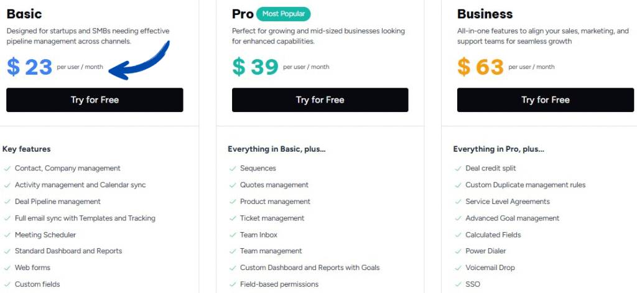Image resolution: width=637 pixels, height=293 pixels.
Task: Click the Quotes management feature text
Action: coord(274,185)
